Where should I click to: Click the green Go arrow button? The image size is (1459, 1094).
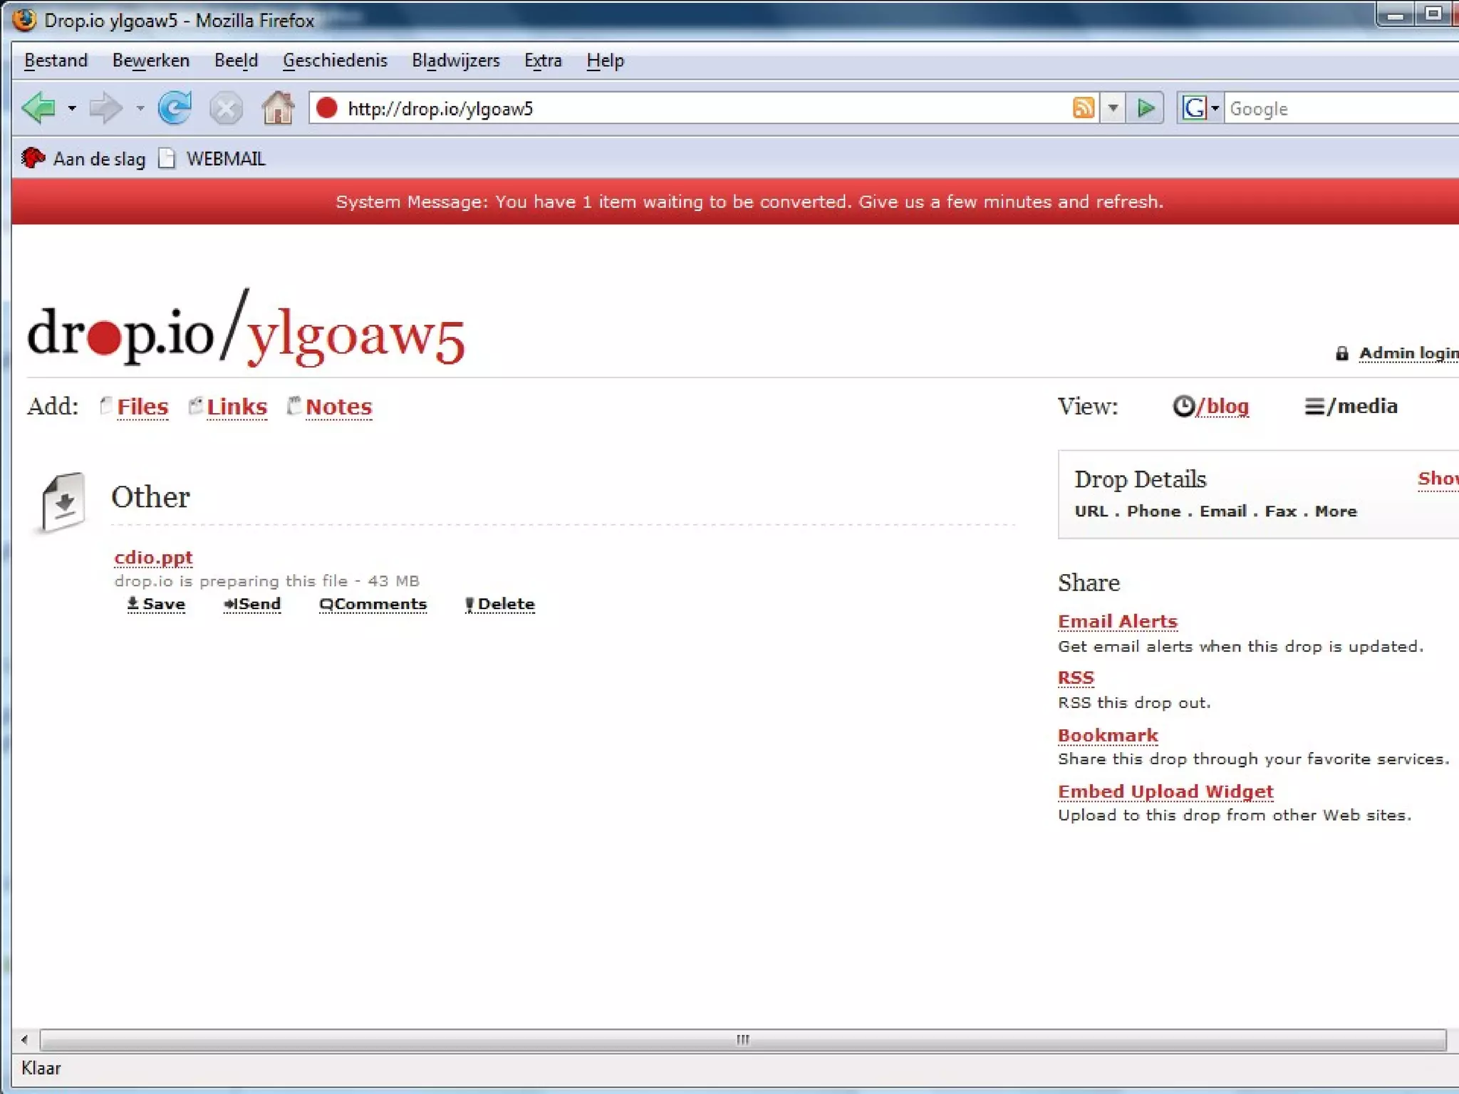[x=1146, y=108]
